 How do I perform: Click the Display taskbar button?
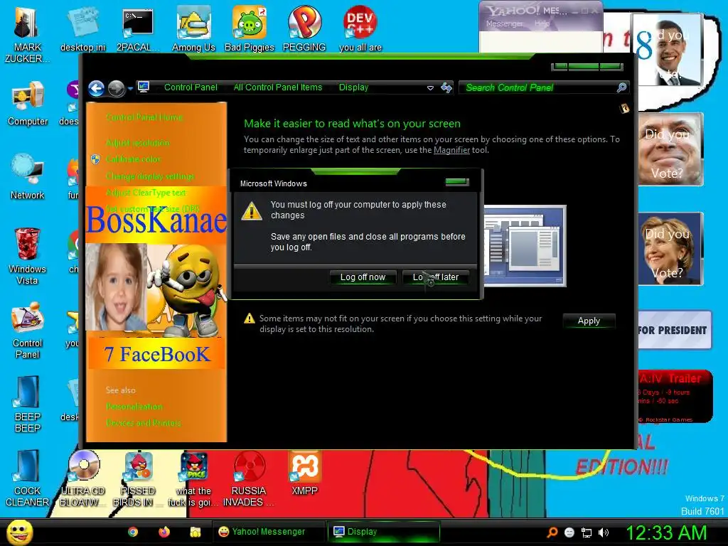(383, 532)
